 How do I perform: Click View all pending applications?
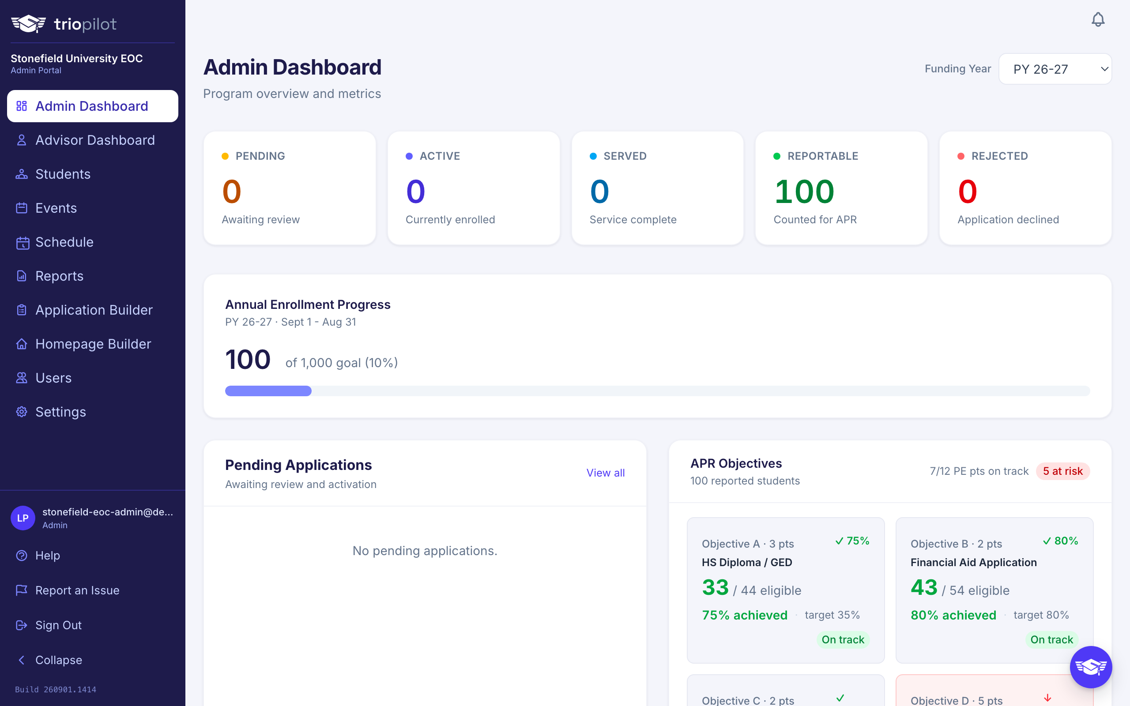click(605, 473)
